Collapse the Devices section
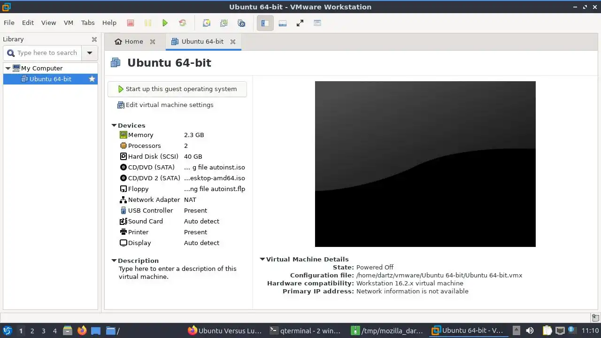This screenshot has height=338, width=601. (114, 125)
